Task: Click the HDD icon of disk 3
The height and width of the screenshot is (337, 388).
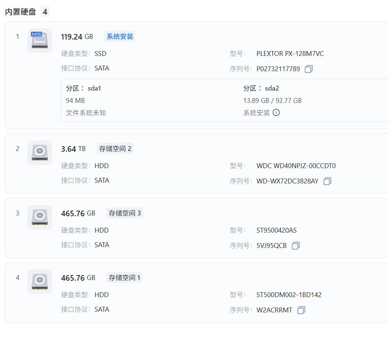Action: (39, 217)
